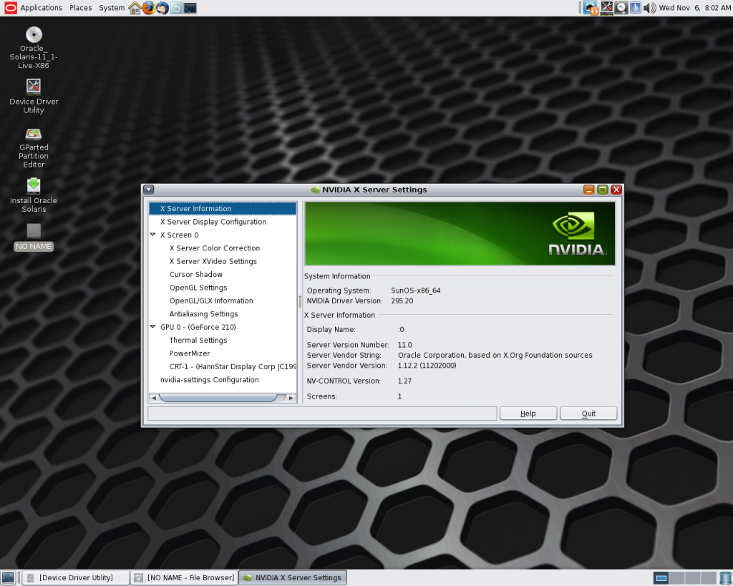Screen dimensions: 733x586
Task: Click the home folder icon in the panel
Action: 135,8
